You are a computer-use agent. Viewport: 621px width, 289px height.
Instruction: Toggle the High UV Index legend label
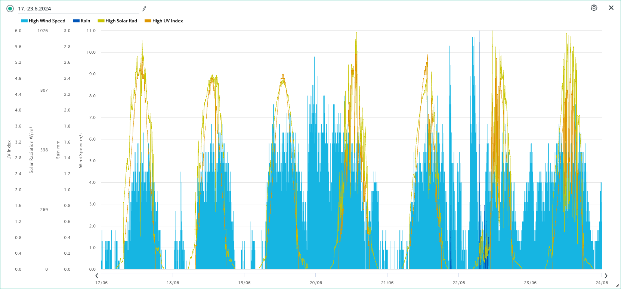(167, 21)
